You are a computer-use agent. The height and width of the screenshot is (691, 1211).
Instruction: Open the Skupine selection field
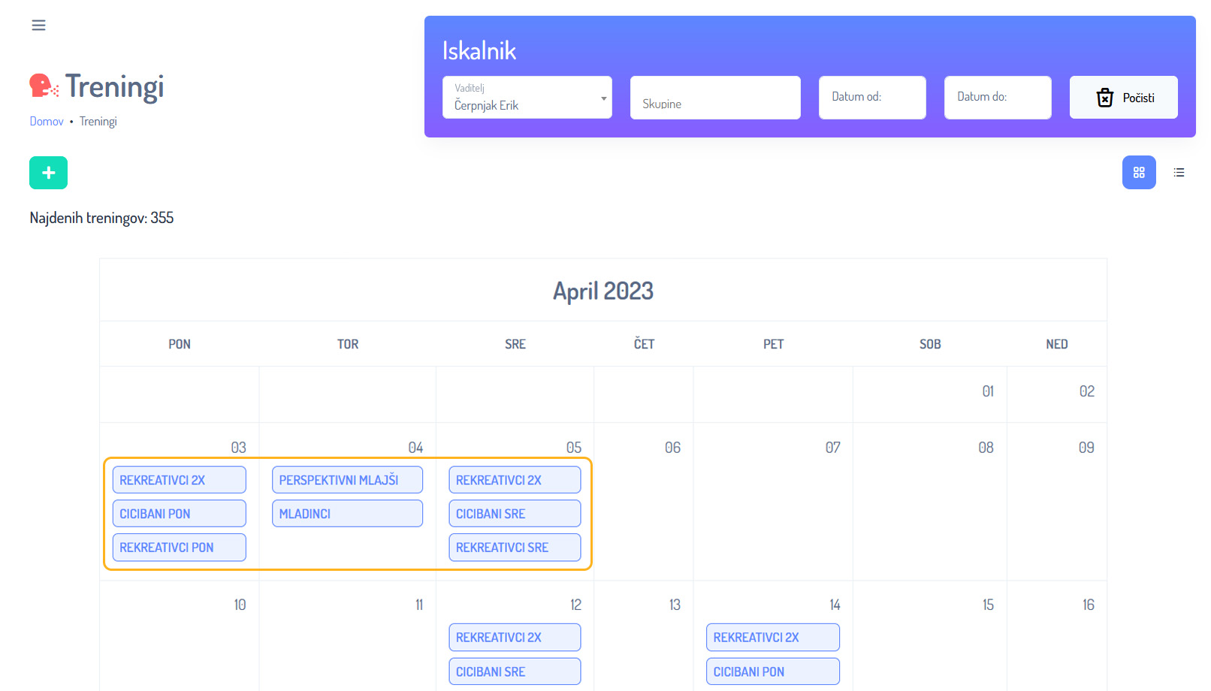714,98
